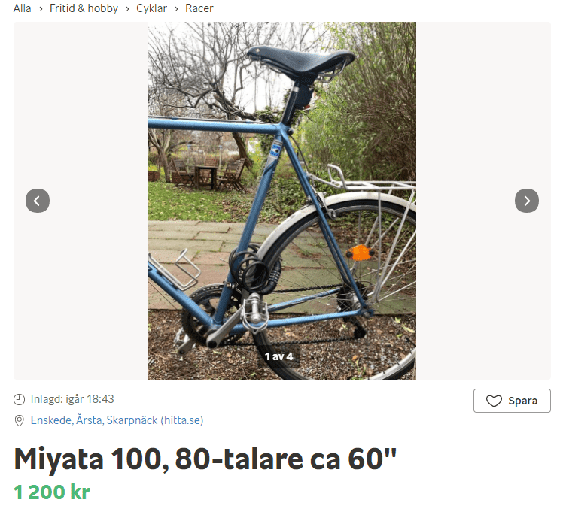The image size is (566, 524).
Task: Click the Miyata 100 listing title
Action: pyautogui.click(x=205, y=459)
